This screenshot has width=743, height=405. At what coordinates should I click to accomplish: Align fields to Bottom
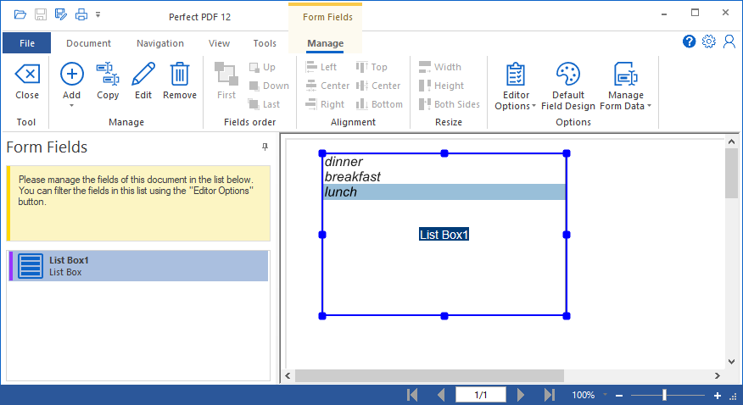point(379,104)
